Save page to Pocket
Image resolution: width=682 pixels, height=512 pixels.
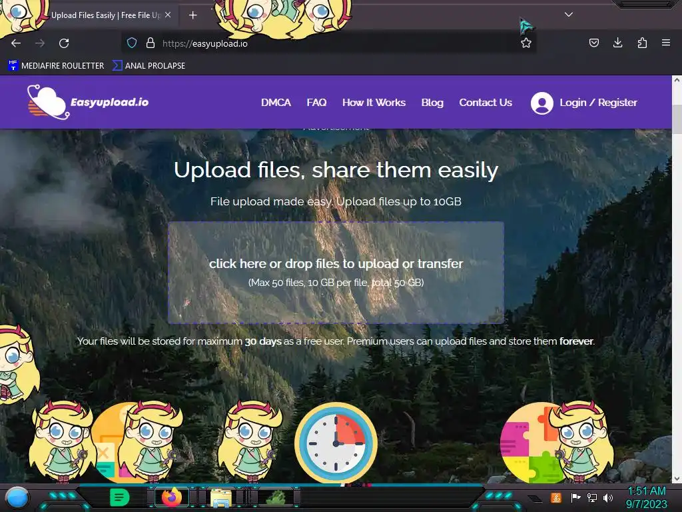(593, 43)
